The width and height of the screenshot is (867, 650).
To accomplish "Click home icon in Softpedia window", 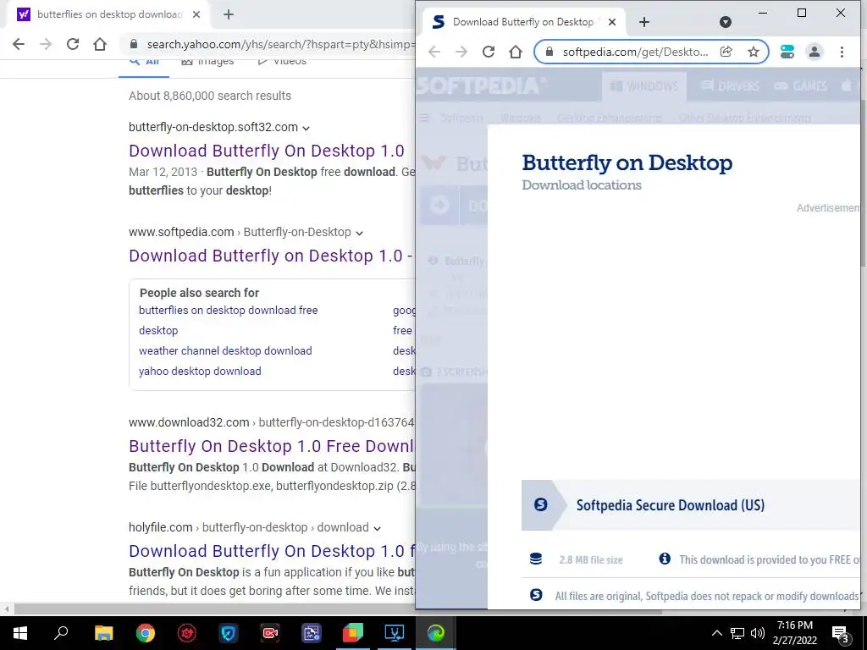I will 516,52.
